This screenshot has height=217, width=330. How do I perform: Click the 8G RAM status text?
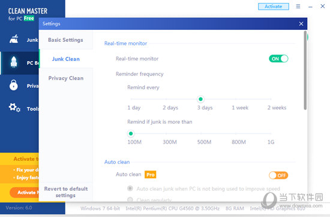point(235,209)
